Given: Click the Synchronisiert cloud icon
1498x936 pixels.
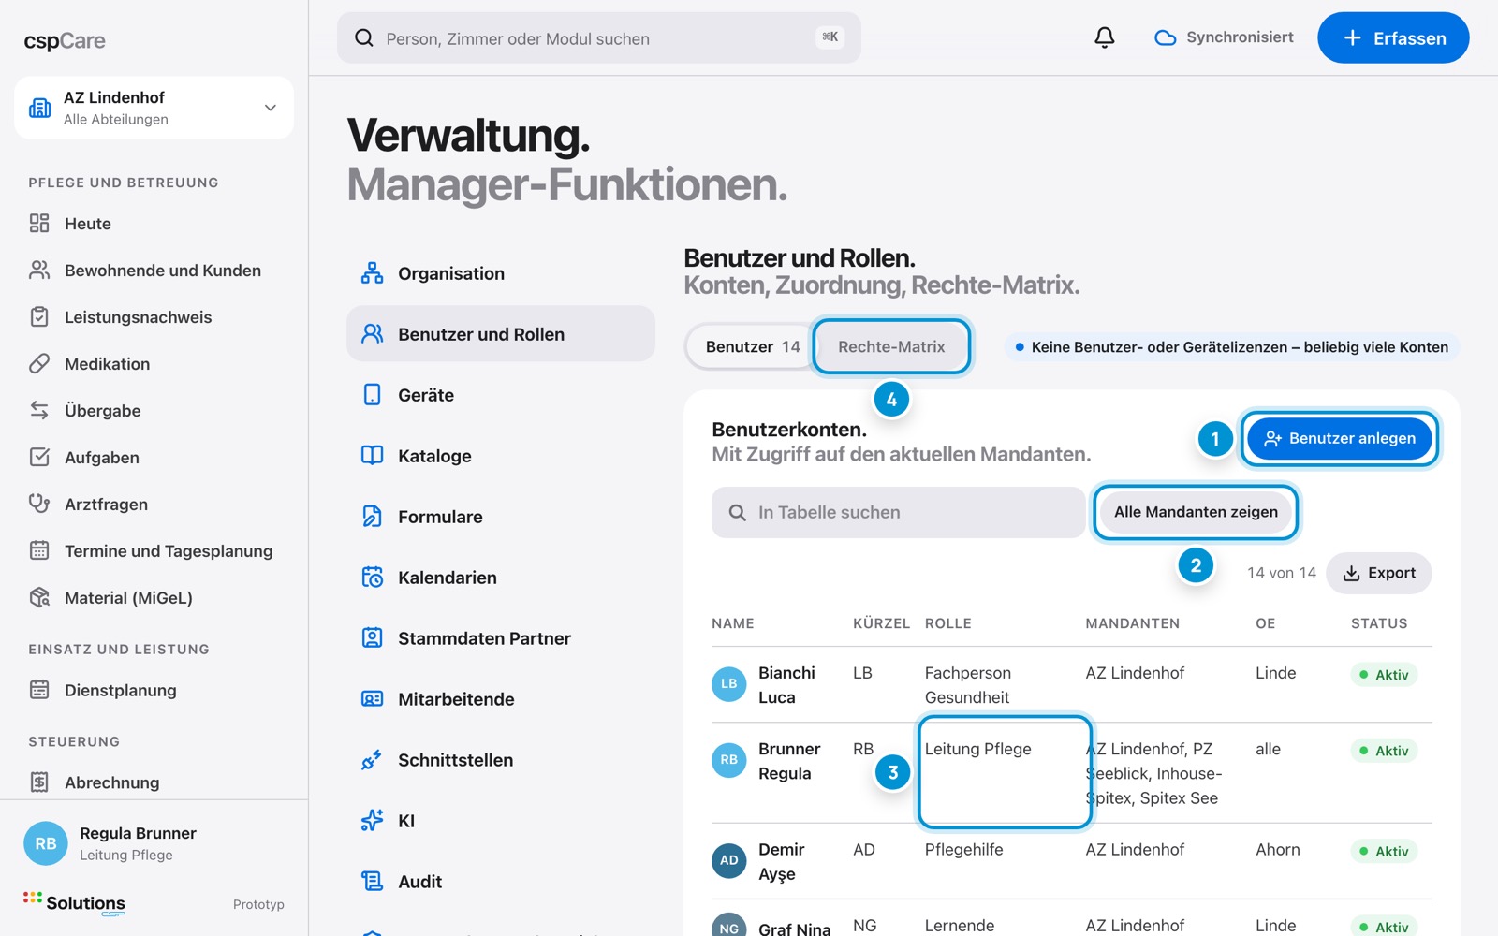Looking at the screenshot, I should (x=1165, y=37).
